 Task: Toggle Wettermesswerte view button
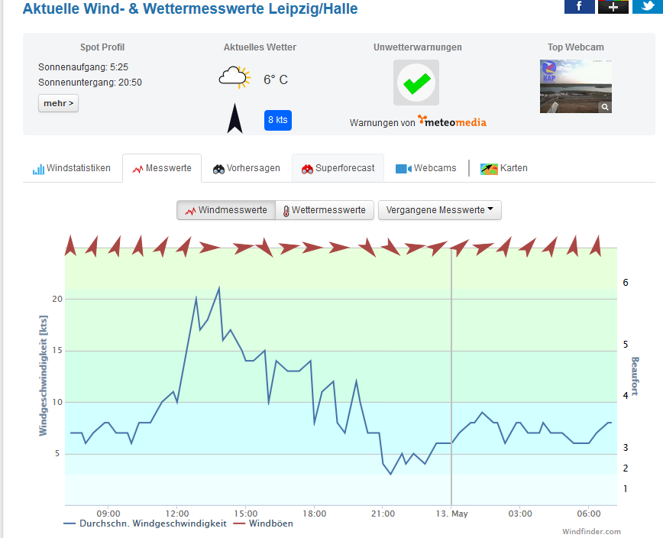[x=325, y=210]
